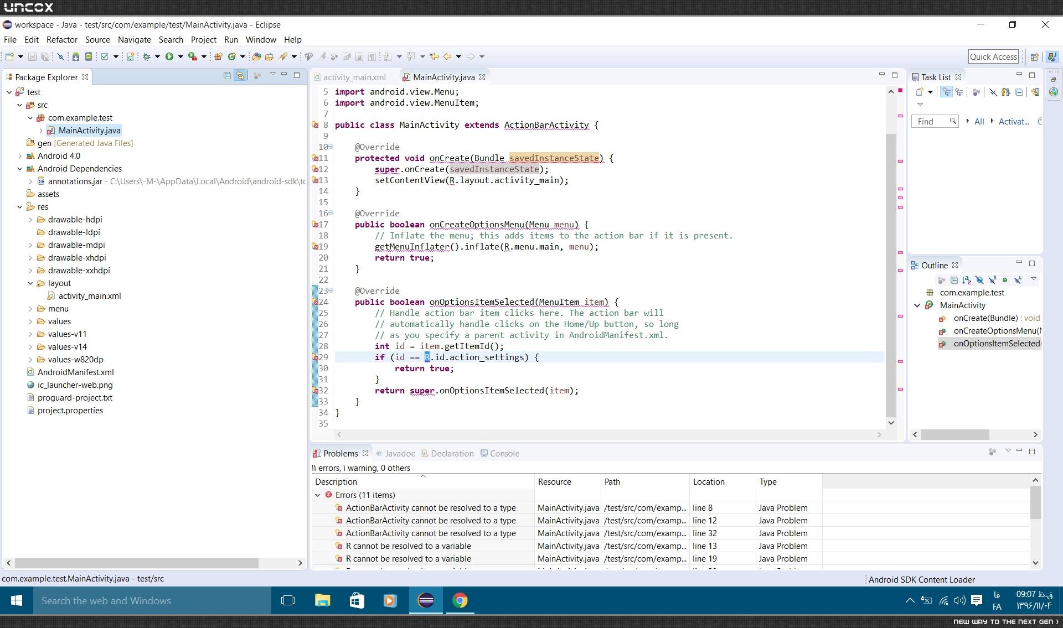Click the Description column header
This screenshot has width=1063, height=628.
[x=423, y=482]
